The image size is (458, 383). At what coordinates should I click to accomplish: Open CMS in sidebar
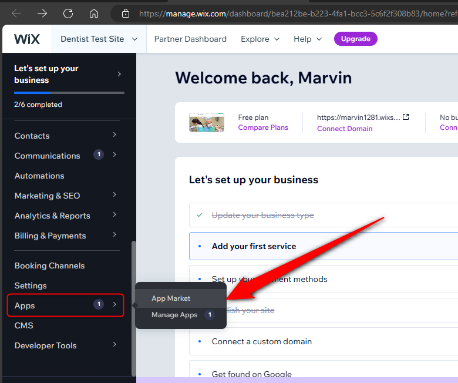pyautogui.click(x=23, y=325)
